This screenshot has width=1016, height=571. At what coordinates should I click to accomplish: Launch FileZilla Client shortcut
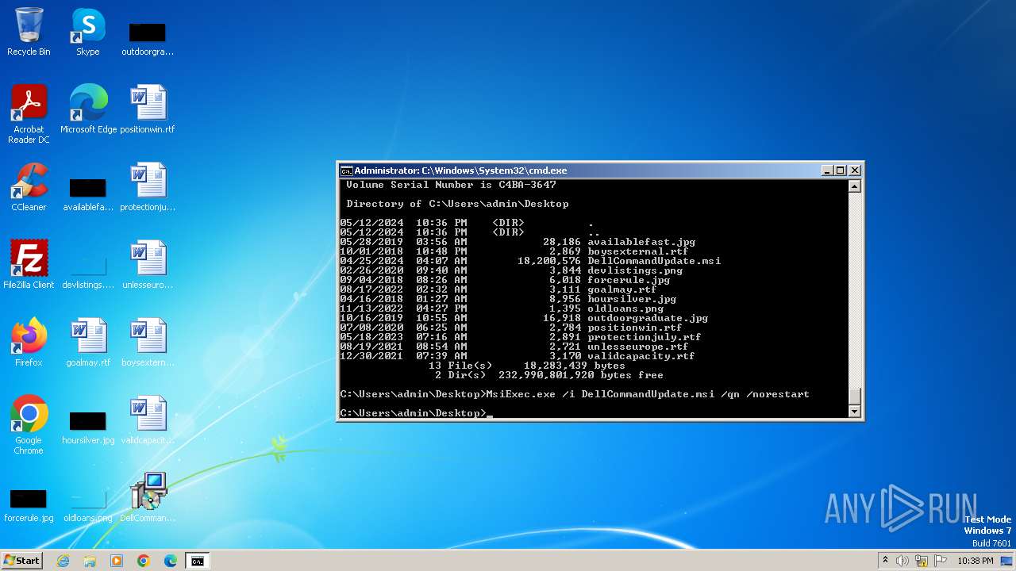point(29,265)
